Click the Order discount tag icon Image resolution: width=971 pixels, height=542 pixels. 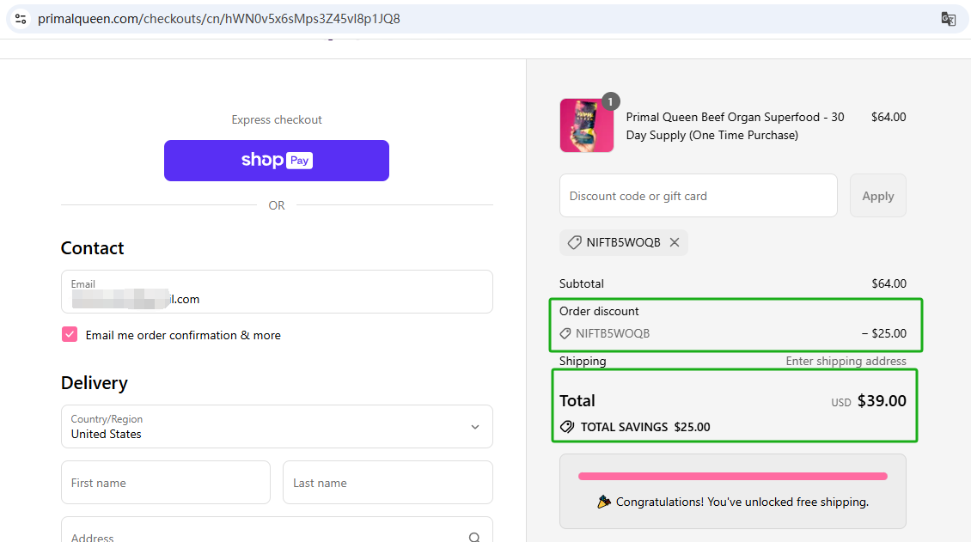[x=565, y=333]
